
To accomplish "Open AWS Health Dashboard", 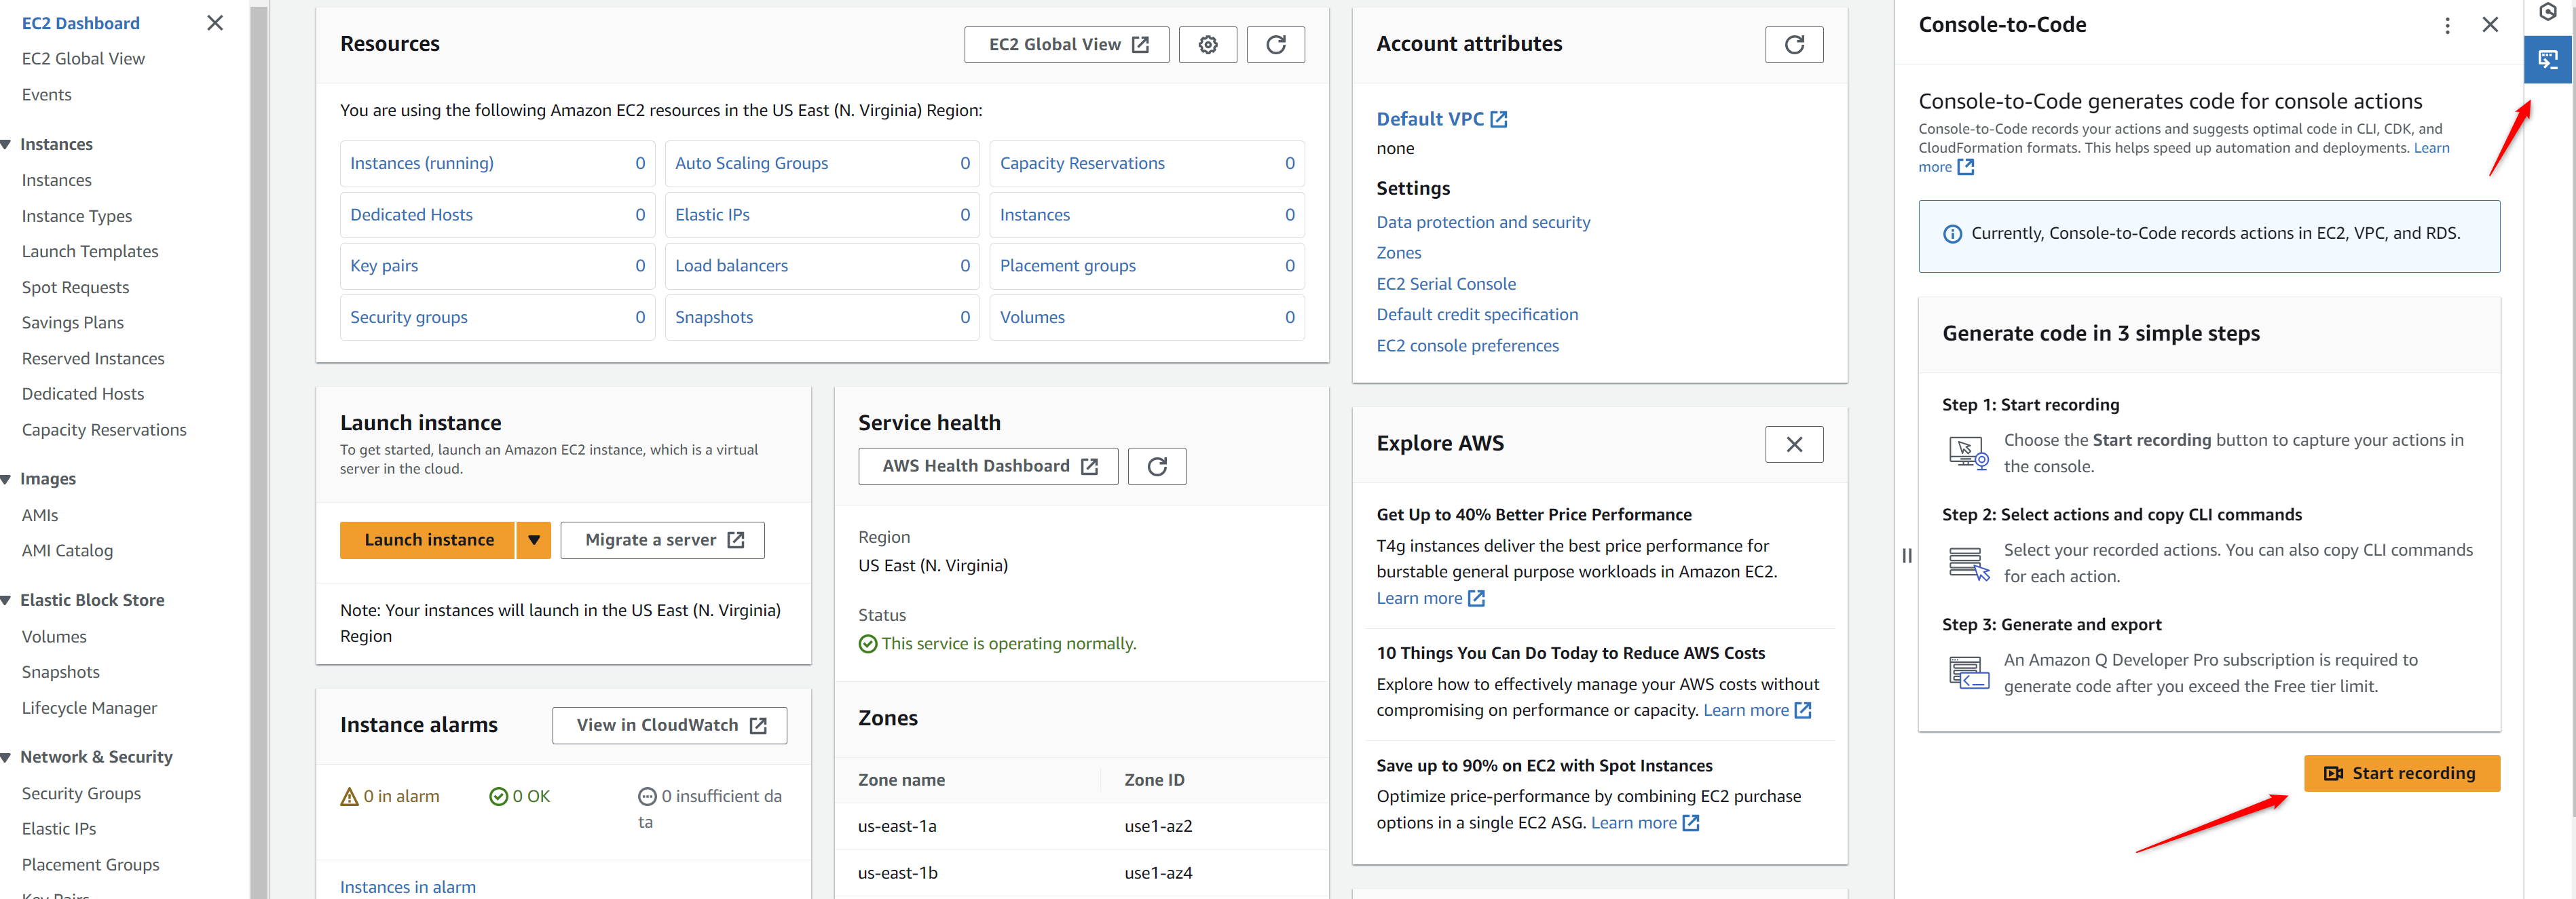I will pyautogui.click(x=988, y=466).
